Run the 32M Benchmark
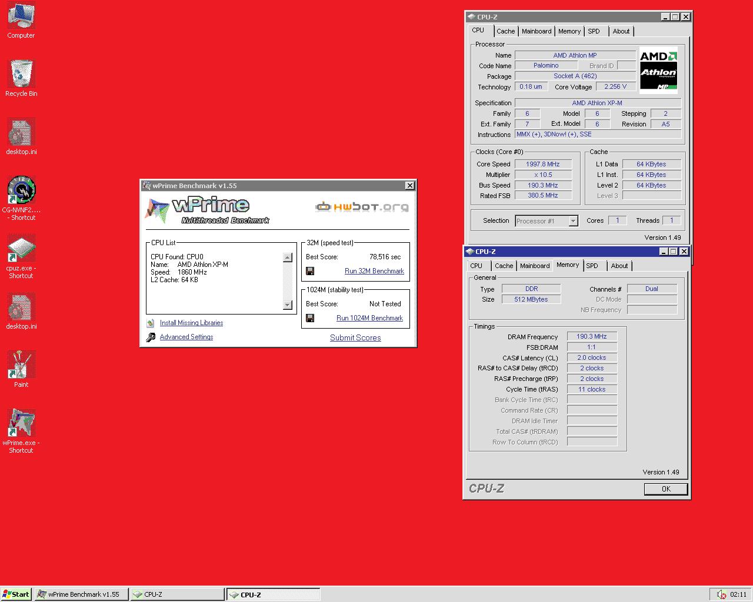Screen dimensions: 753x602 374,271
